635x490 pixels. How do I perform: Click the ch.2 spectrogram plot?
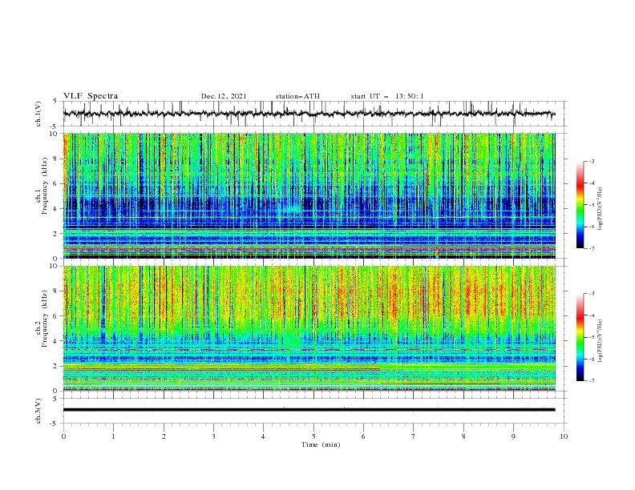coord(309,328)
